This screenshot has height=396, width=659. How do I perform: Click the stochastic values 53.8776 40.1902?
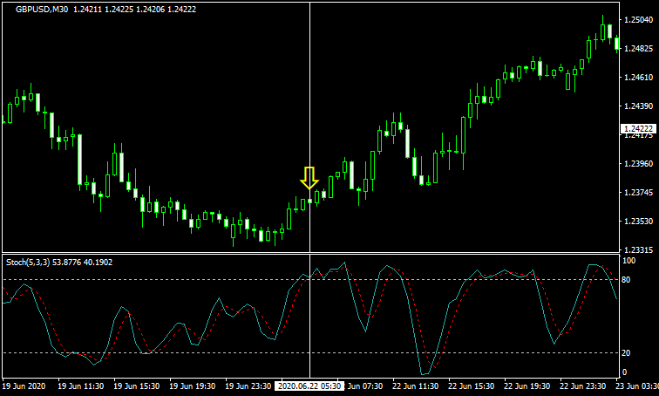pos(83,263)
